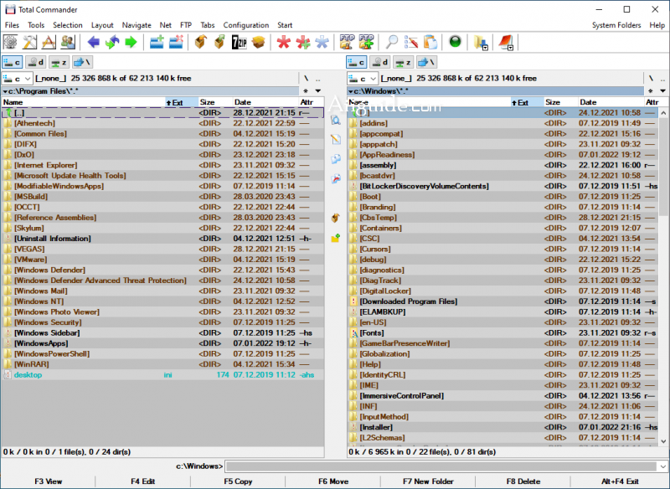
Task: Open the System Folders menu
Action: [x=616, y=25]
